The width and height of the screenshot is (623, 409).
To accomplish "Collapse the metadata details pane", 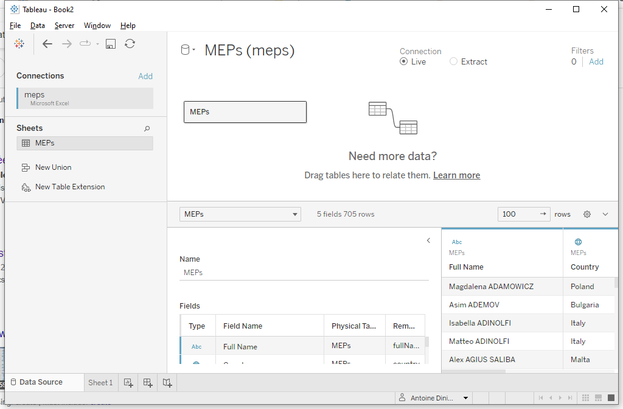I will click(428, 240).
